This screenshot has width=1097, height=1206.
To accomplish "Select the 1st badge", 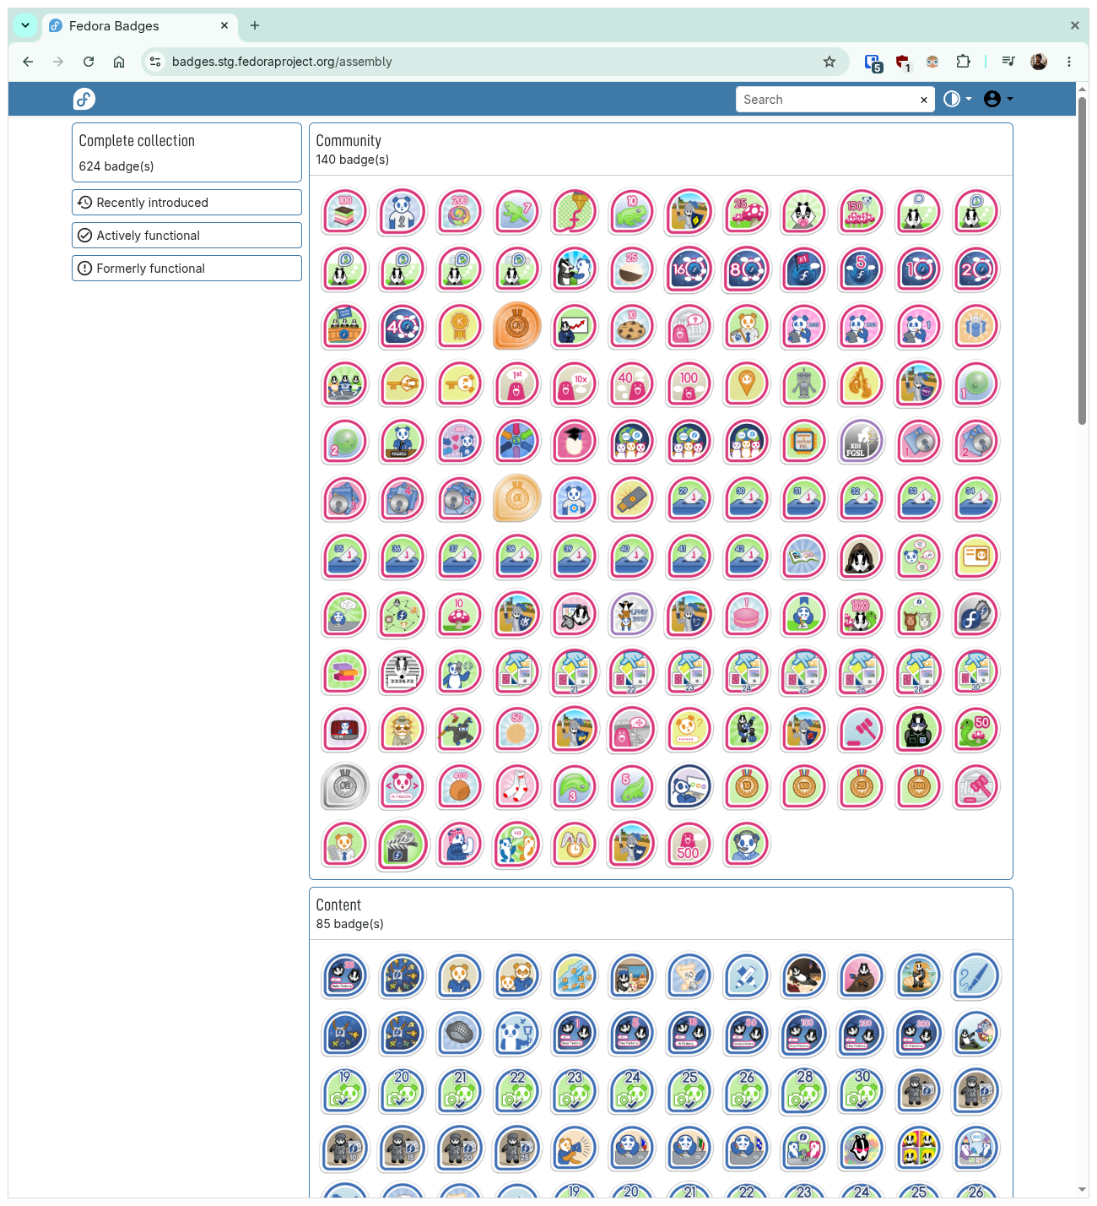I will (517, 383).
